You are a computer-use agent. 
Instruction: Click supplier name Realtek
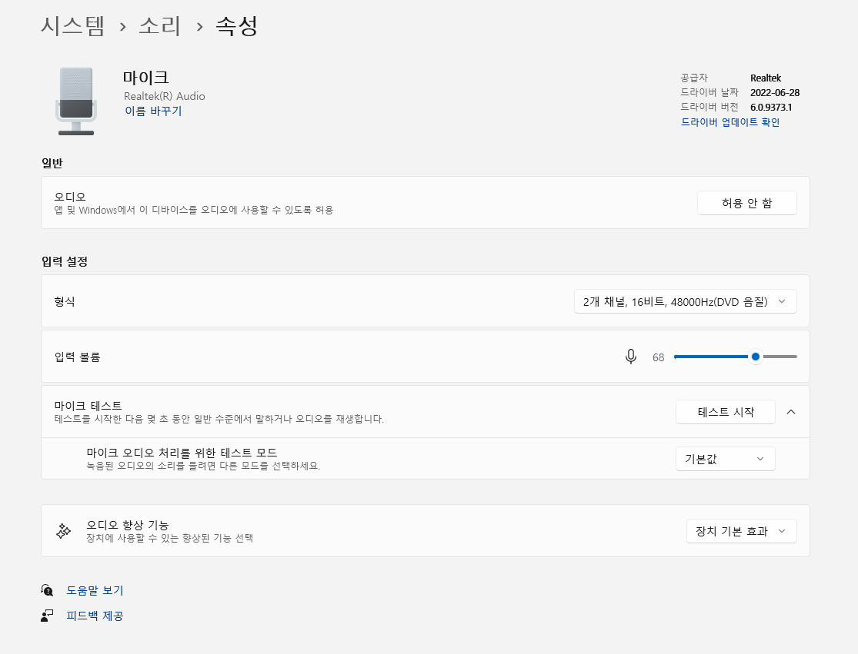(766, 78)
